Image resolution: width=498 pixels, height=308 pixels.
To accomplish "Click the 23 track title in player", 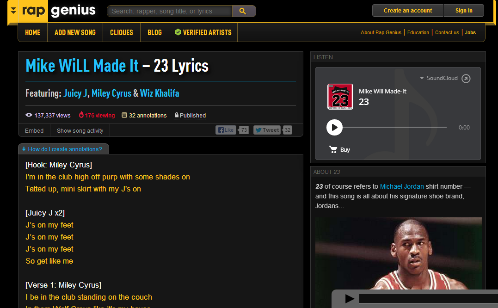I will point(363,102).
